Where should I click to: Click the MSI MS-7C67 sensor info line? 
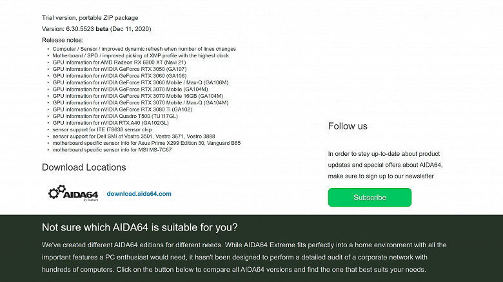pos(112,149)
